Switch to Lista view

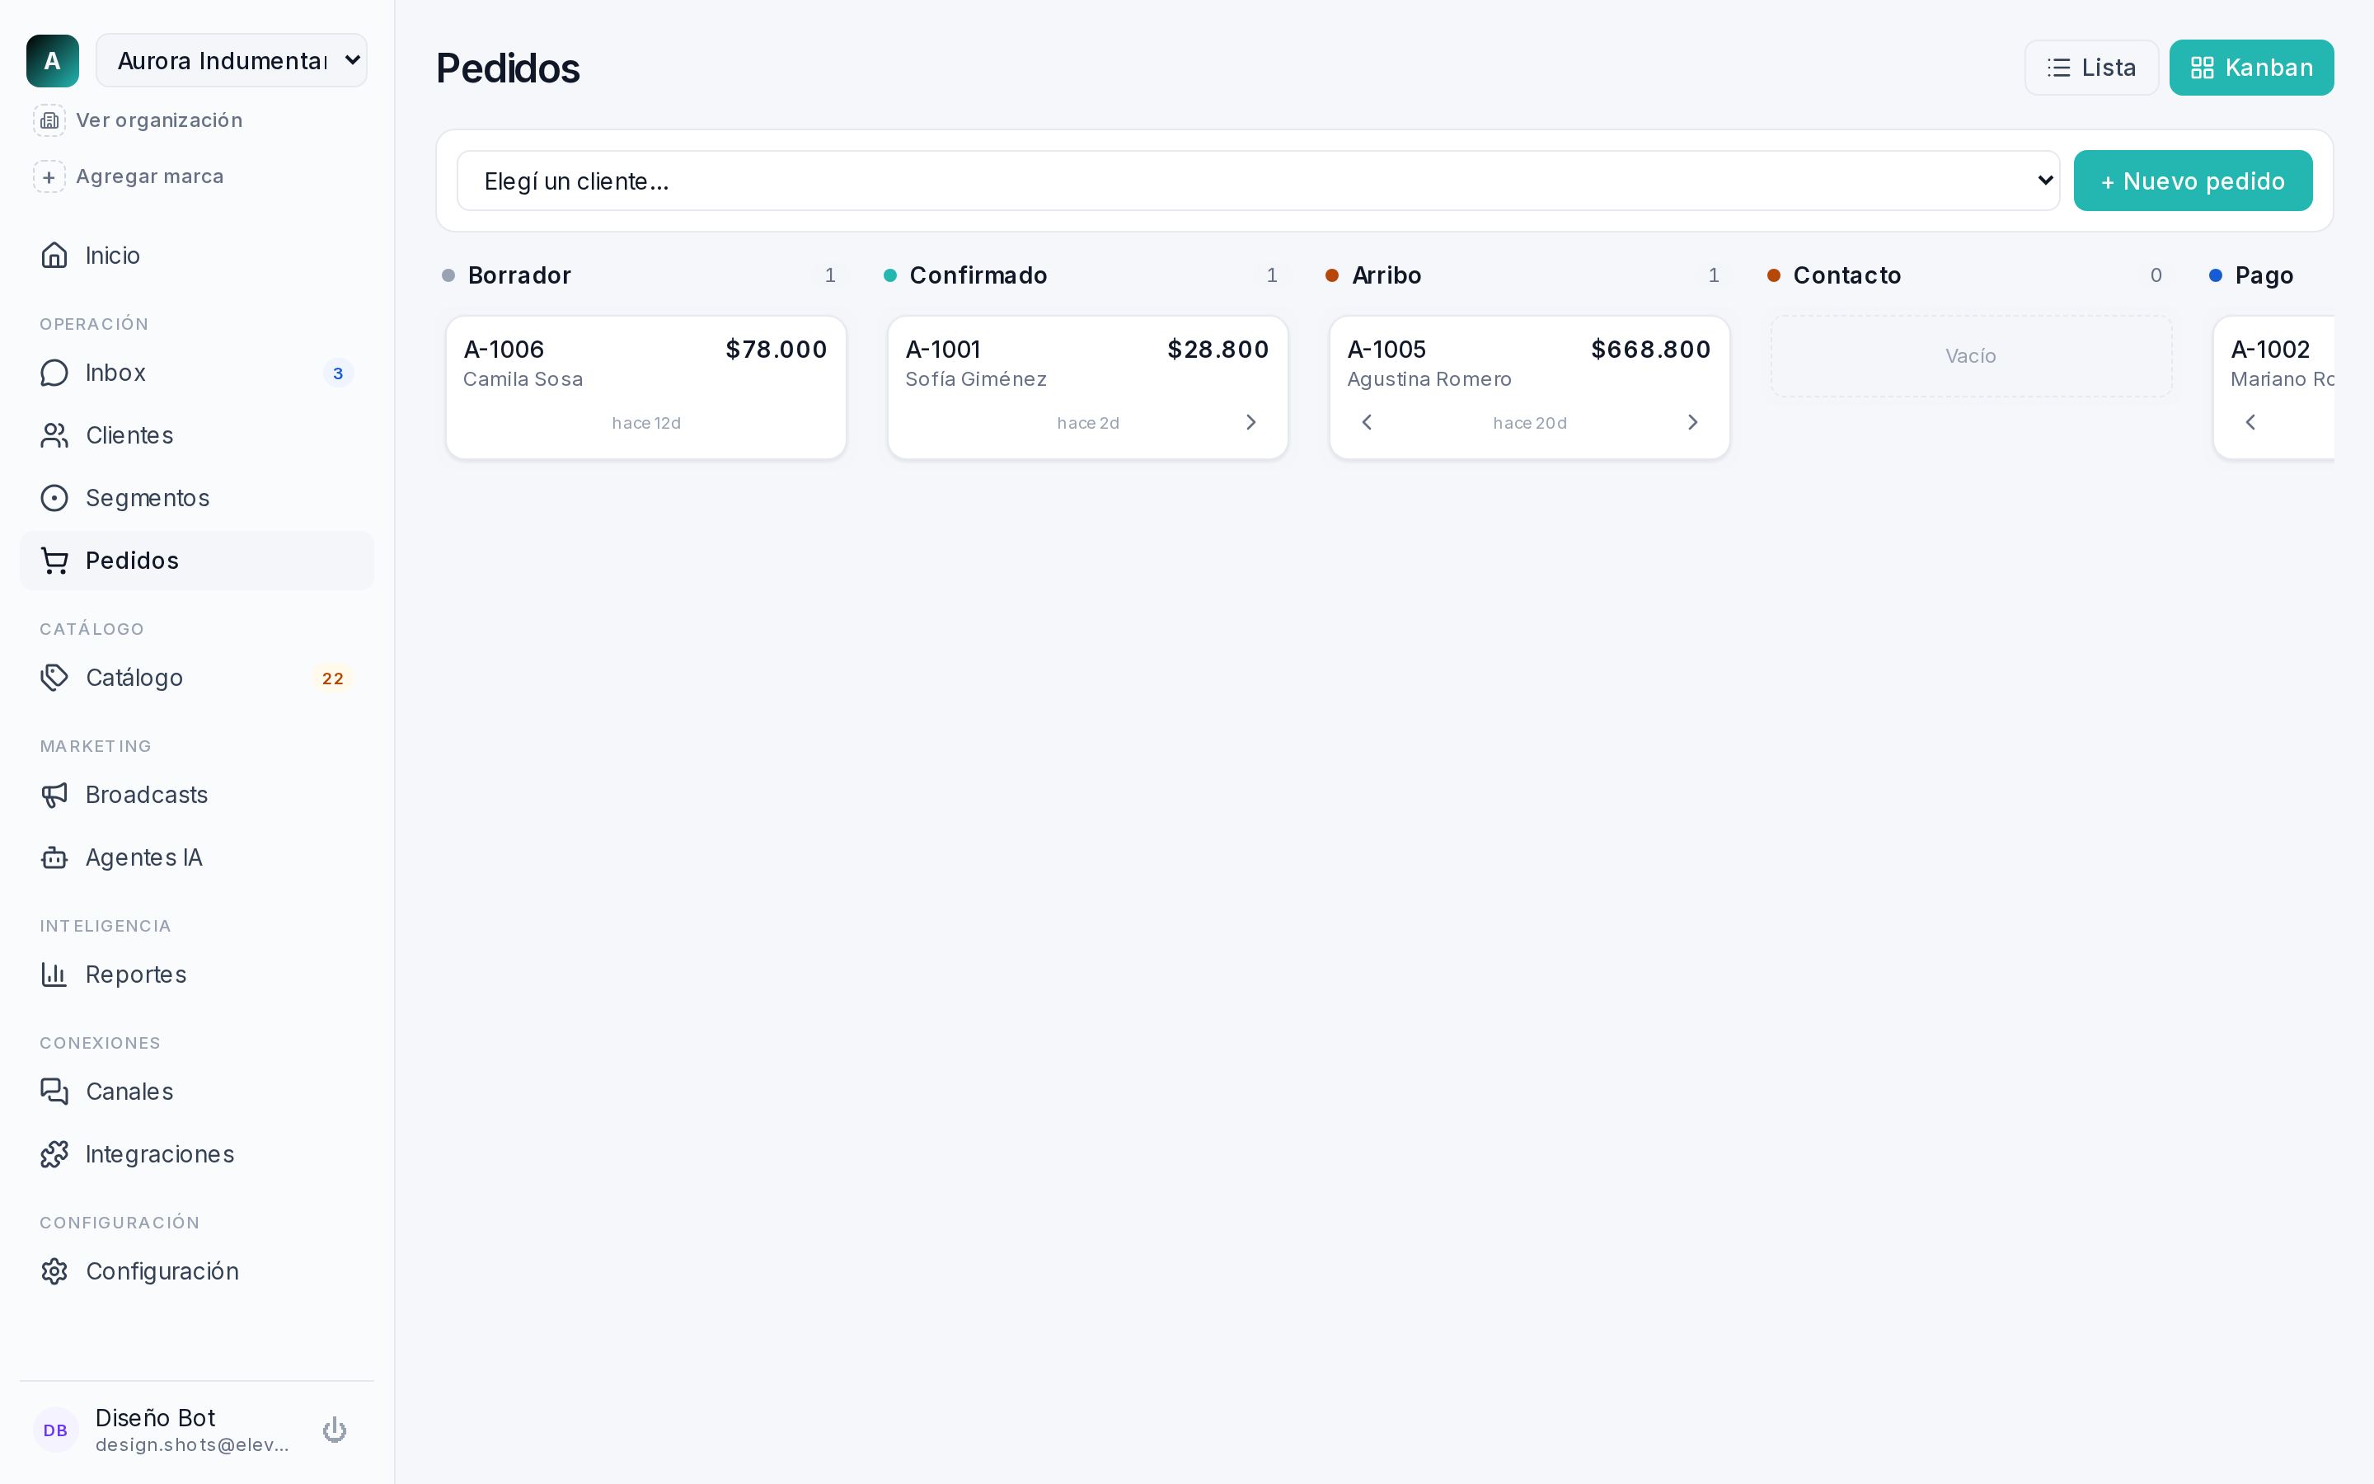(x=2091, y=68)
